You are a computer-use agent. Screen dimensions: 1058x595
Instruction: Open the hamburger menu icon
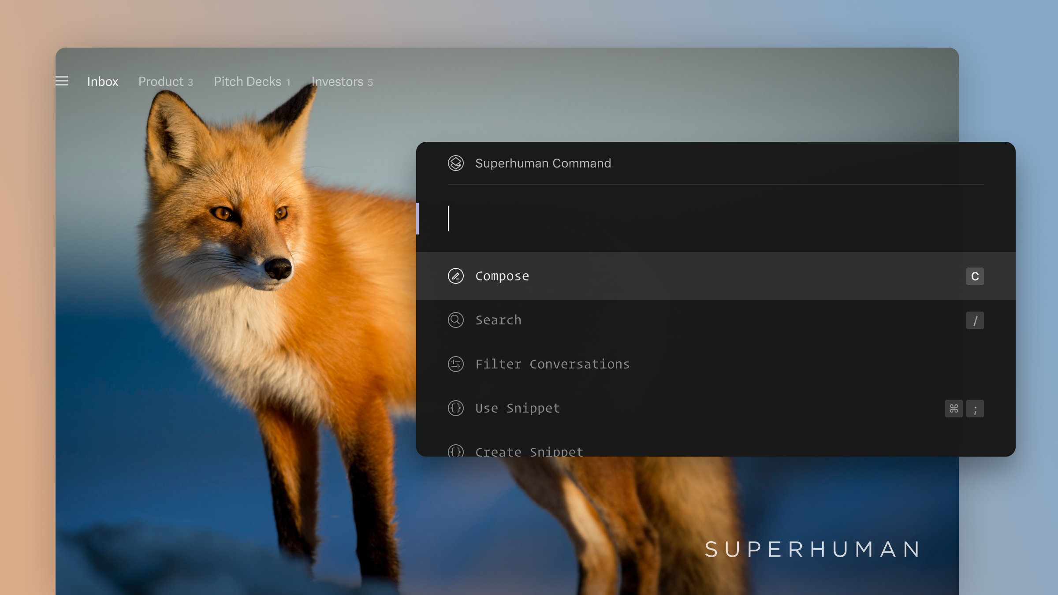[x=62, y=81]
